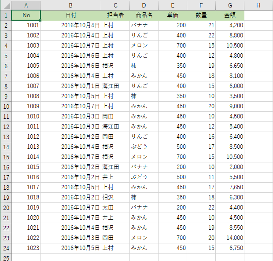Select row 13 header
The image size is (273, 261).
(6, 137)
